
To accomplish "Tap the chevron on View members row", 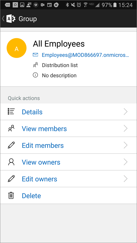I will (x=126, y=128).
